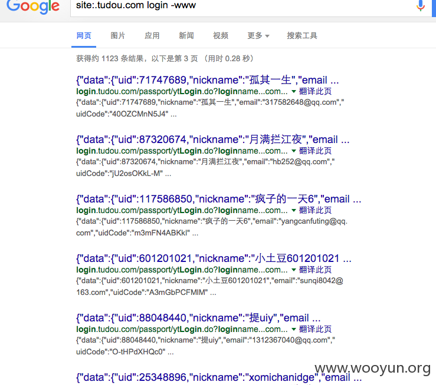Click snippet containing sunqi8042@
The height and width of the screenshot is (385, 436).
(209, 280)
